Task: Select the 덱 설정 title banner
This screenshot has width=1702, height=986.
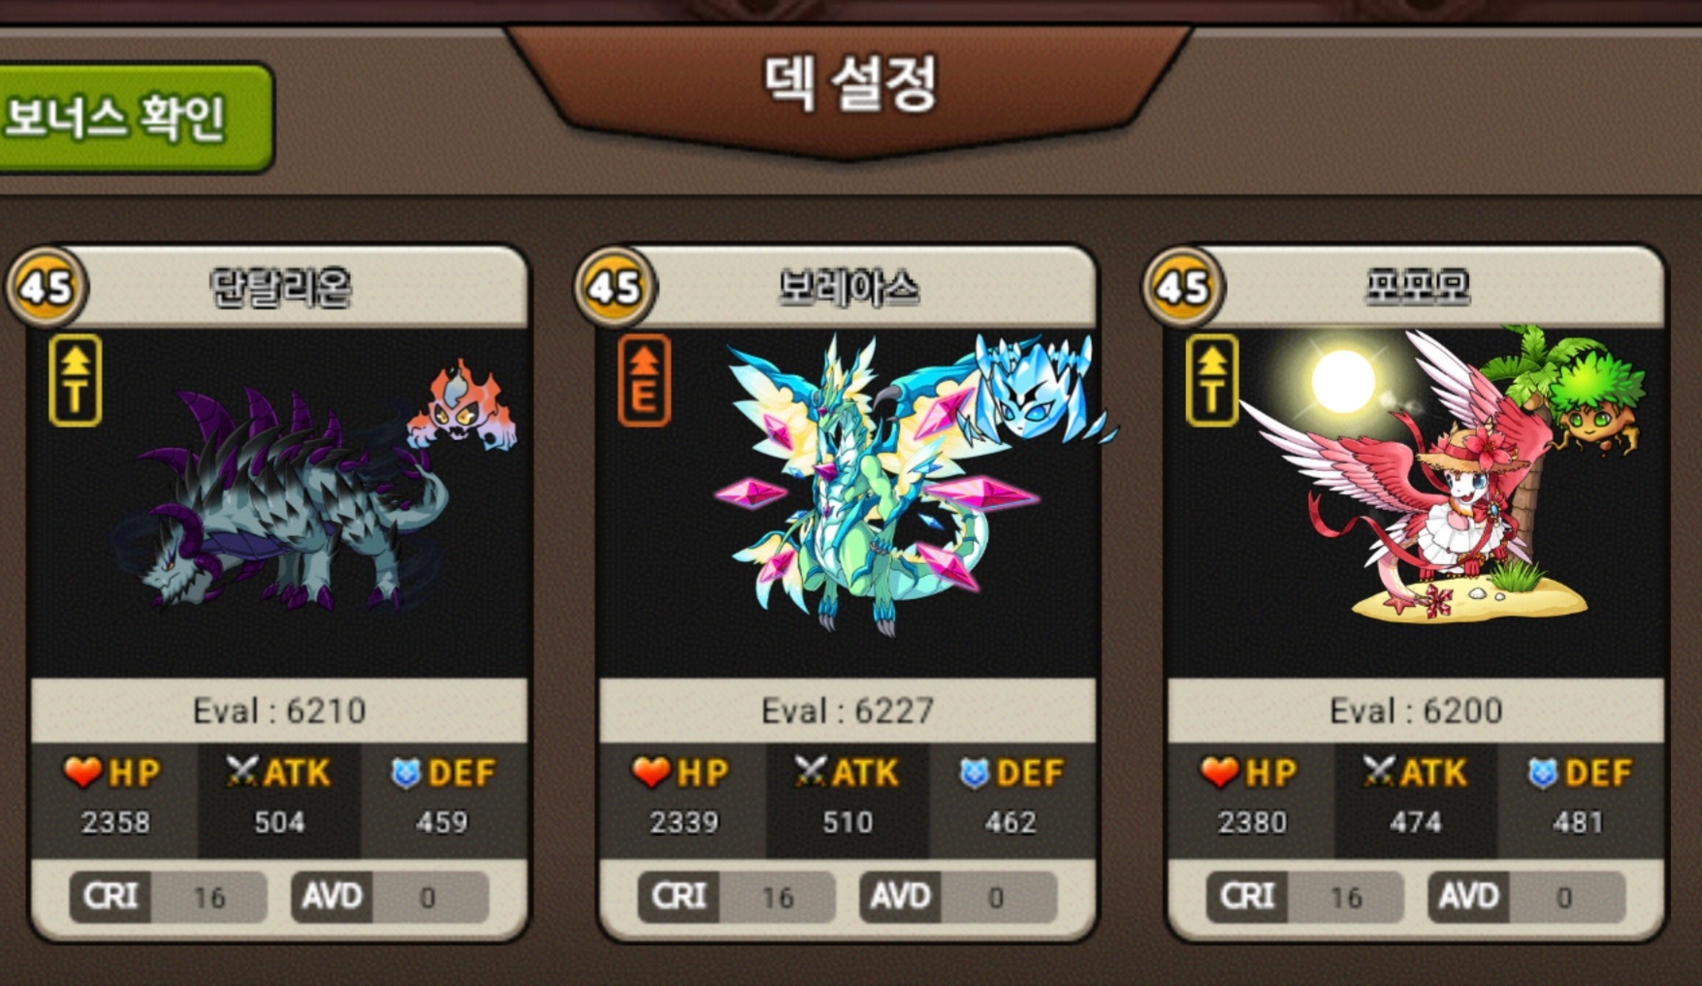Action: pos(849,85)
